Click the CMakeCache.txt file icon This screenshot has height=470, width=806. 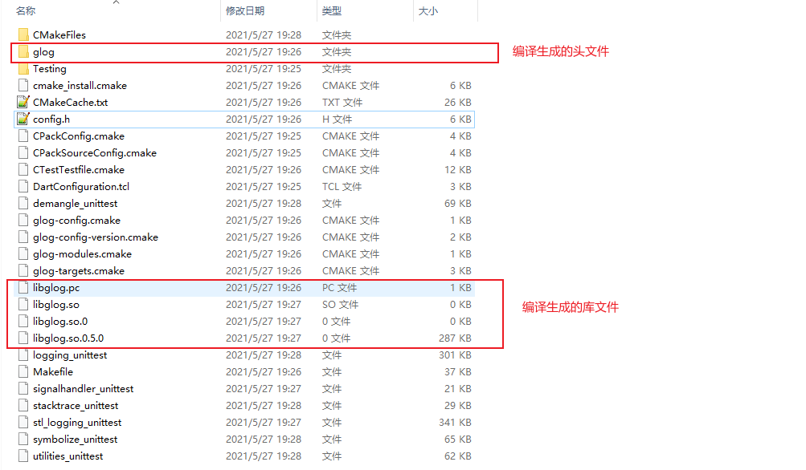tap(22, 102)
